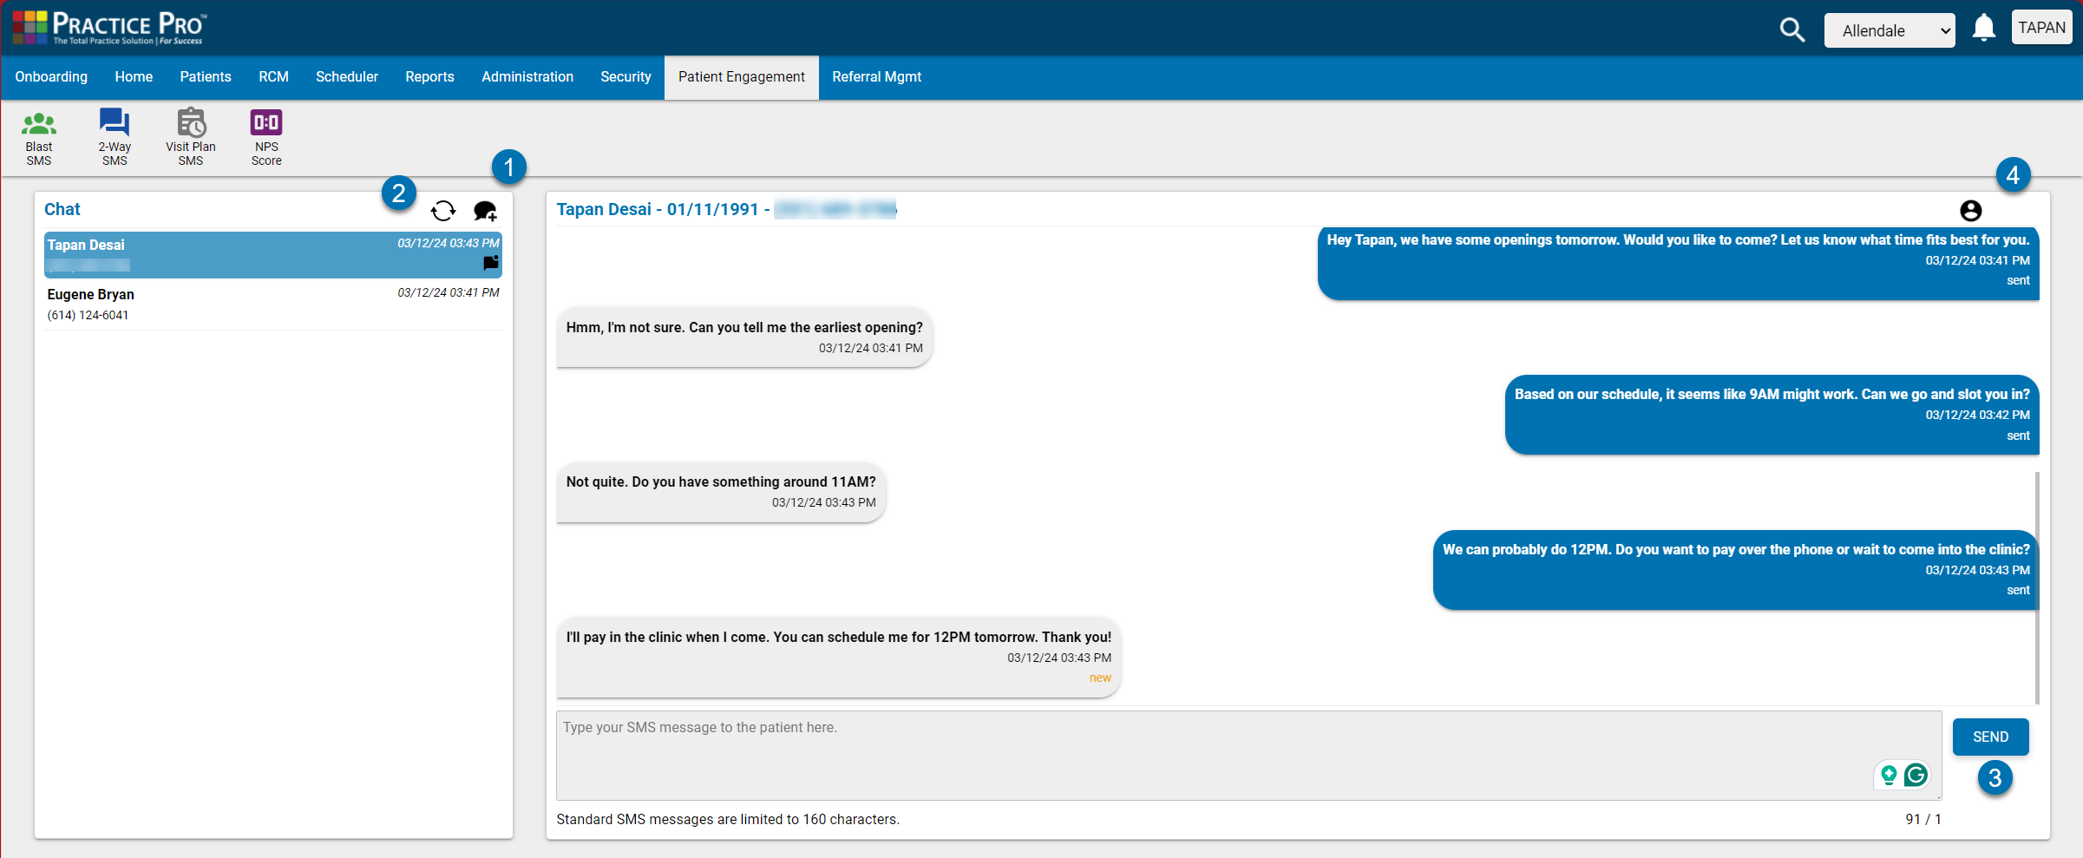Select Eugene Bryan's conversation

[260, 304]
